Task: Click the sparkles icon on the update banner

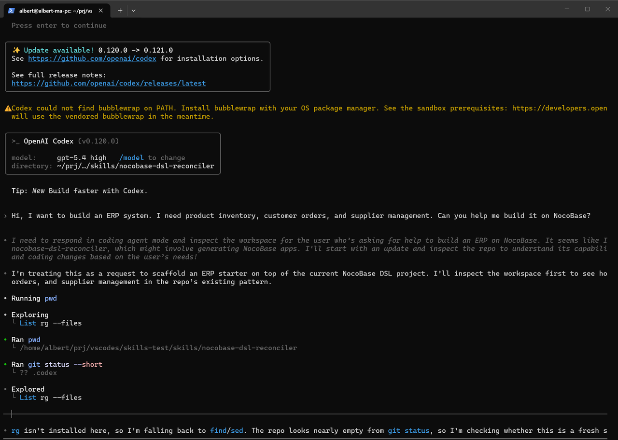Action: coord(15,50)
